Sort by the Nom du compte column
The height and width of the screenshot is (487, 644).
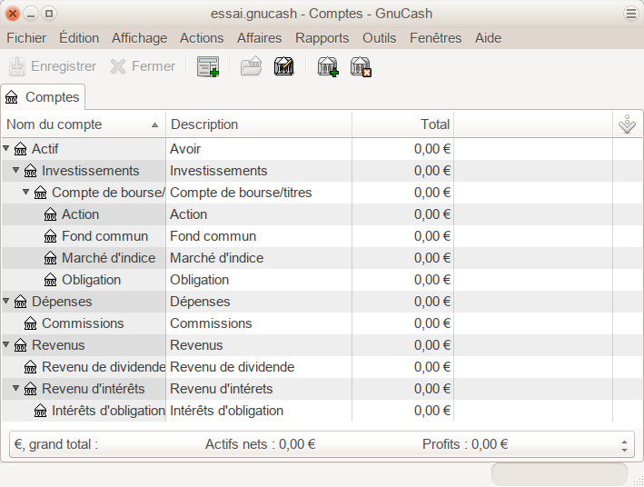82,124
